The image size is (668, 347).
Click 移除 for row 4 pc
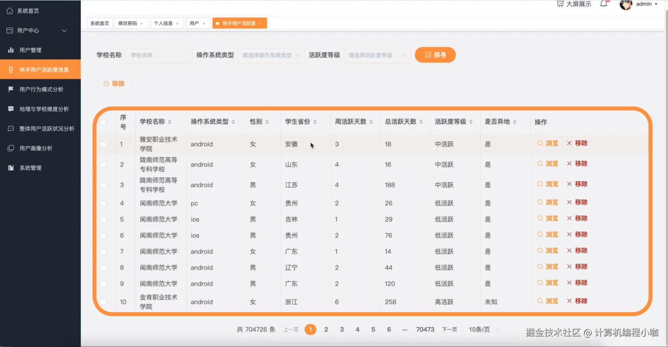coord(577,202)
